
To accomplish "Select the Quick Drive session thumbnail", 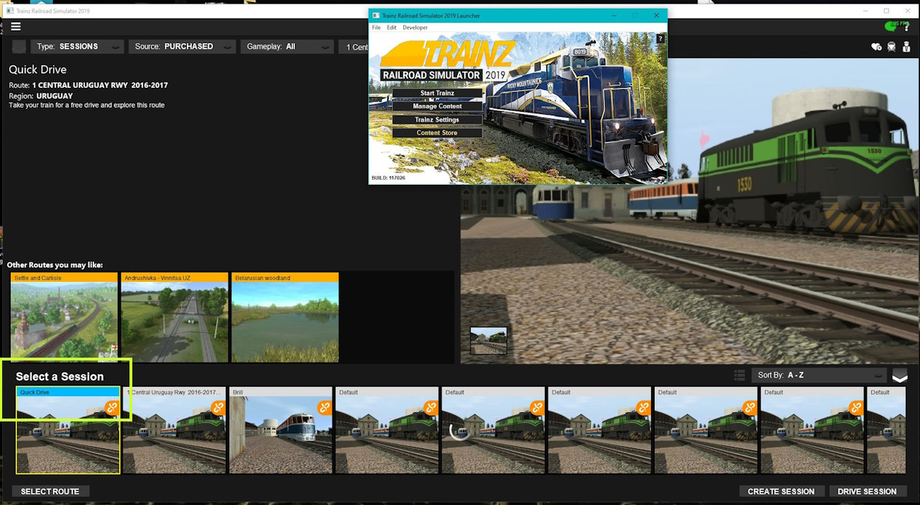I will (68, 430).
